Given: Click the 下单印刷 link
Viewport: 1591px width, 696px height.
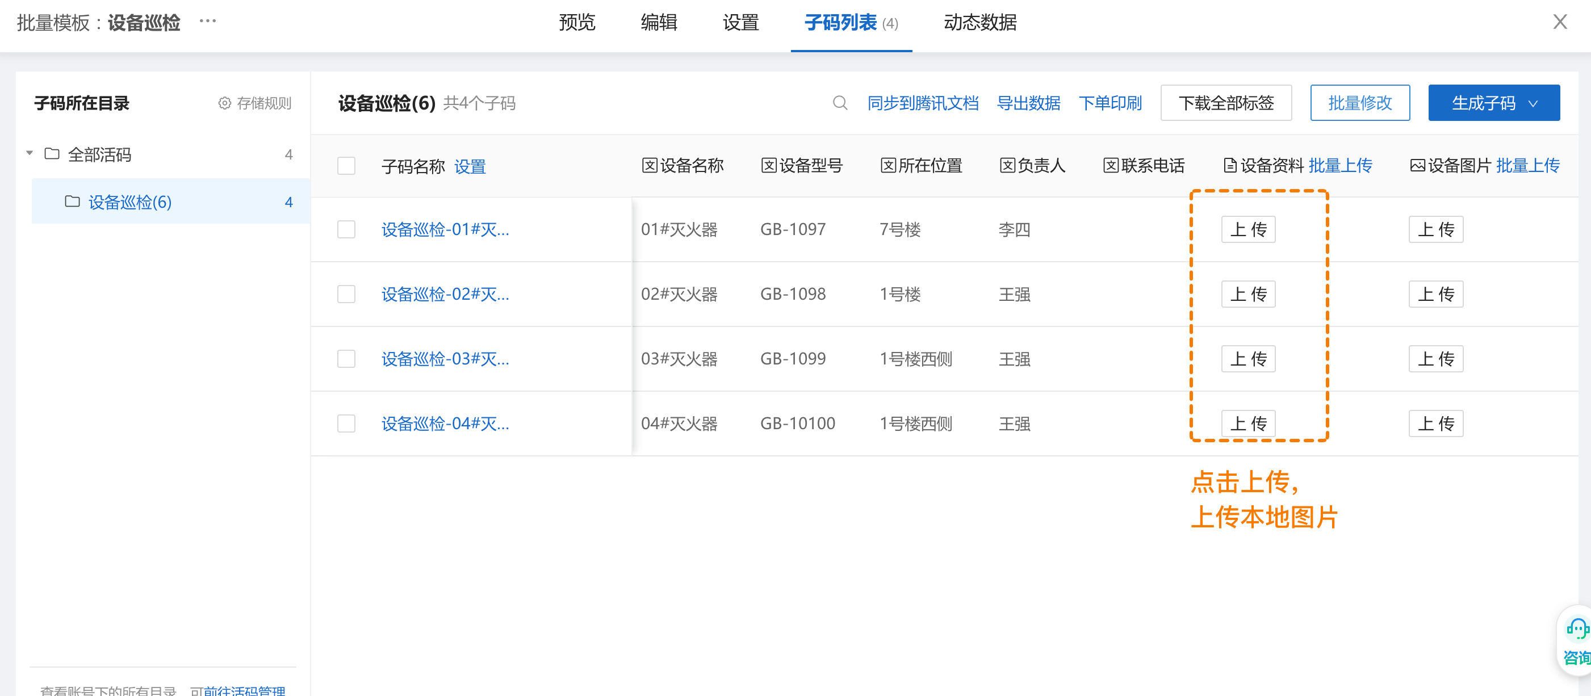Looking at the screenshot, I should [1110, 103].
